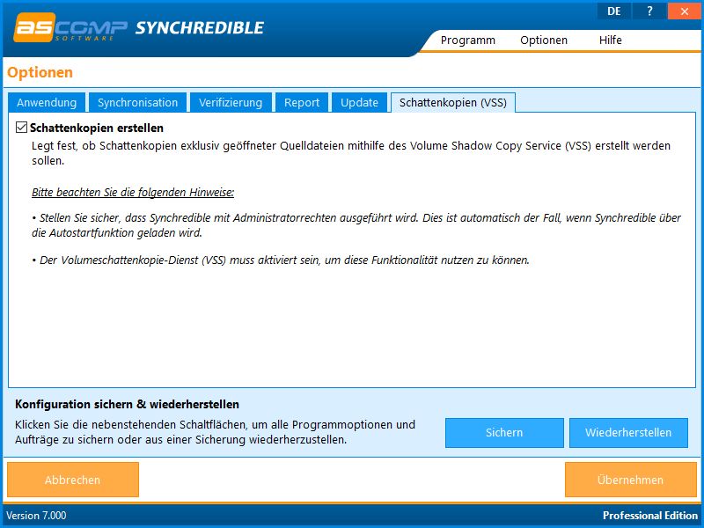Open help with the question mark button
Screen dimensions: 704x528
(649, 11)
